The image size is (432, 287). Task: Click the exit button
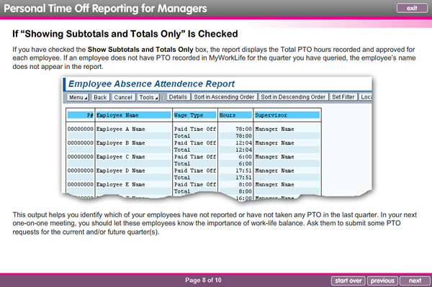(x=412, y=8)
